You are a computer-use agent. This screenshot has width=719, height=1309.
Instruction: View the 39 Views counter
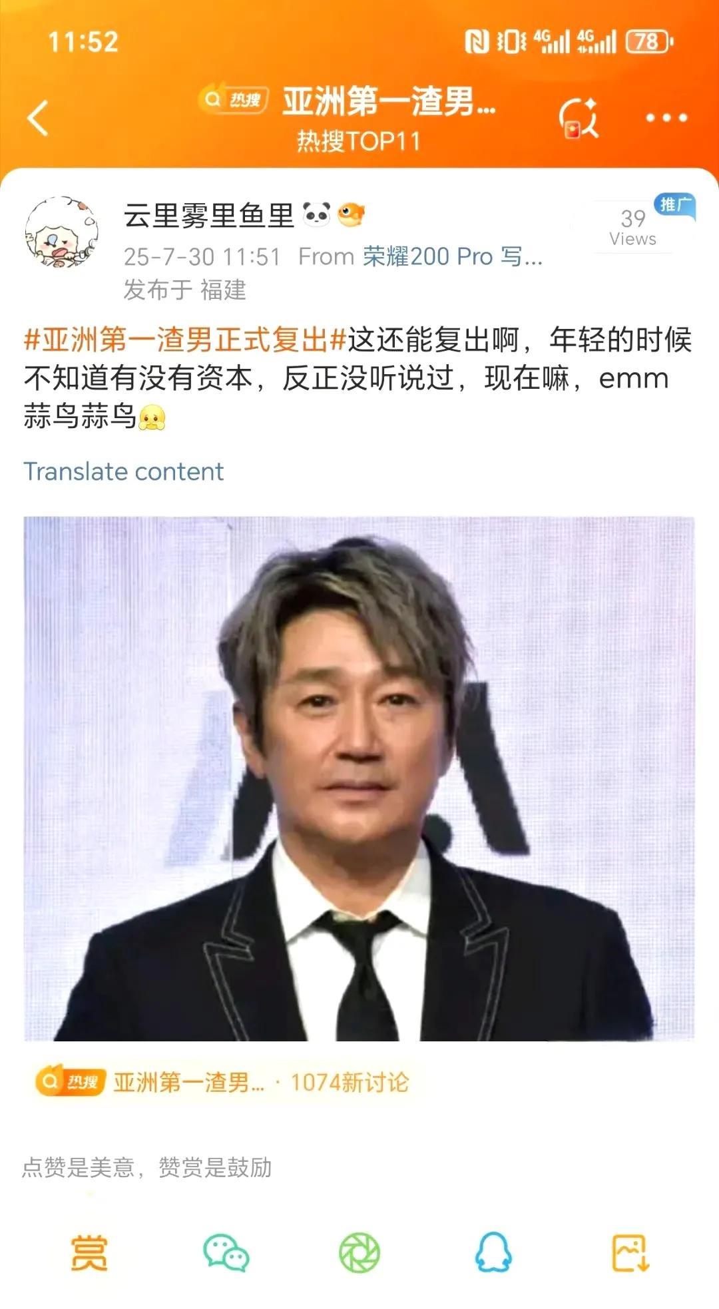coord(632,227)
